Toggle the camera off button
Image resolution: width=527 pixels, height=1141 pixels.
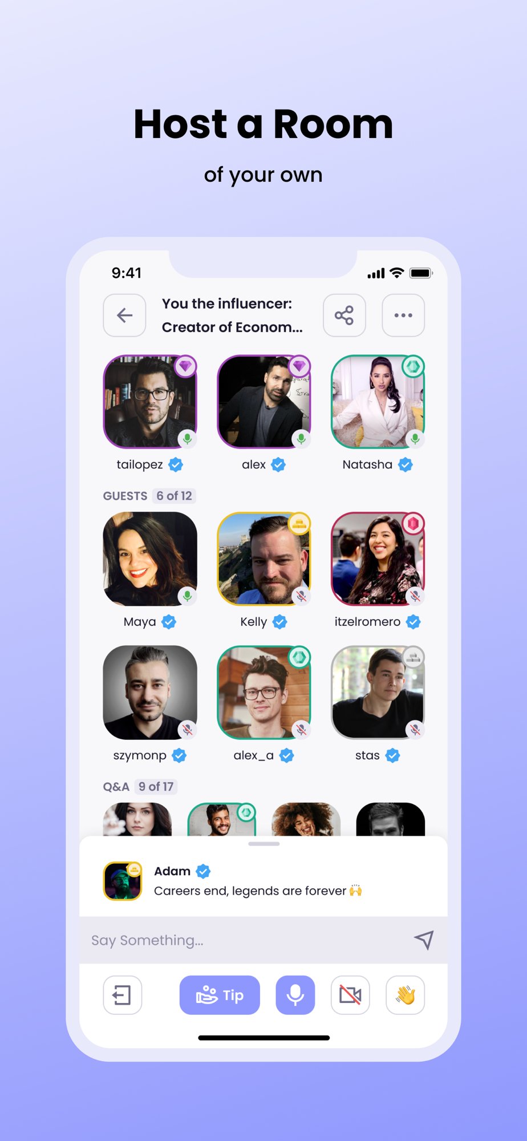pyautogui.click(x=350, y=995)
